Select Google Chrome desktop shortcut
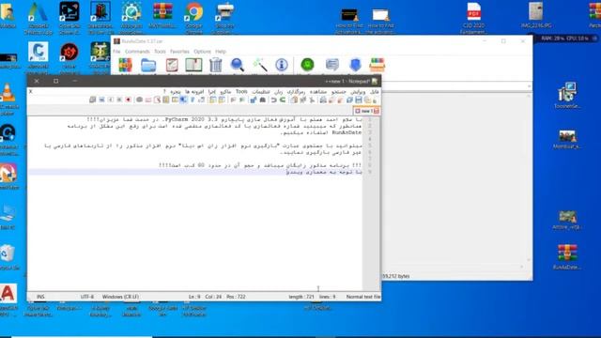The image size is (601, 338). [x=194, y=17]
